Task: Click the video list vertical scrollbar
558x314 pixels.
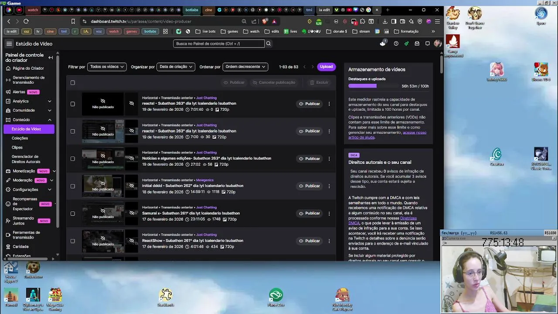Action: [441, 65]
